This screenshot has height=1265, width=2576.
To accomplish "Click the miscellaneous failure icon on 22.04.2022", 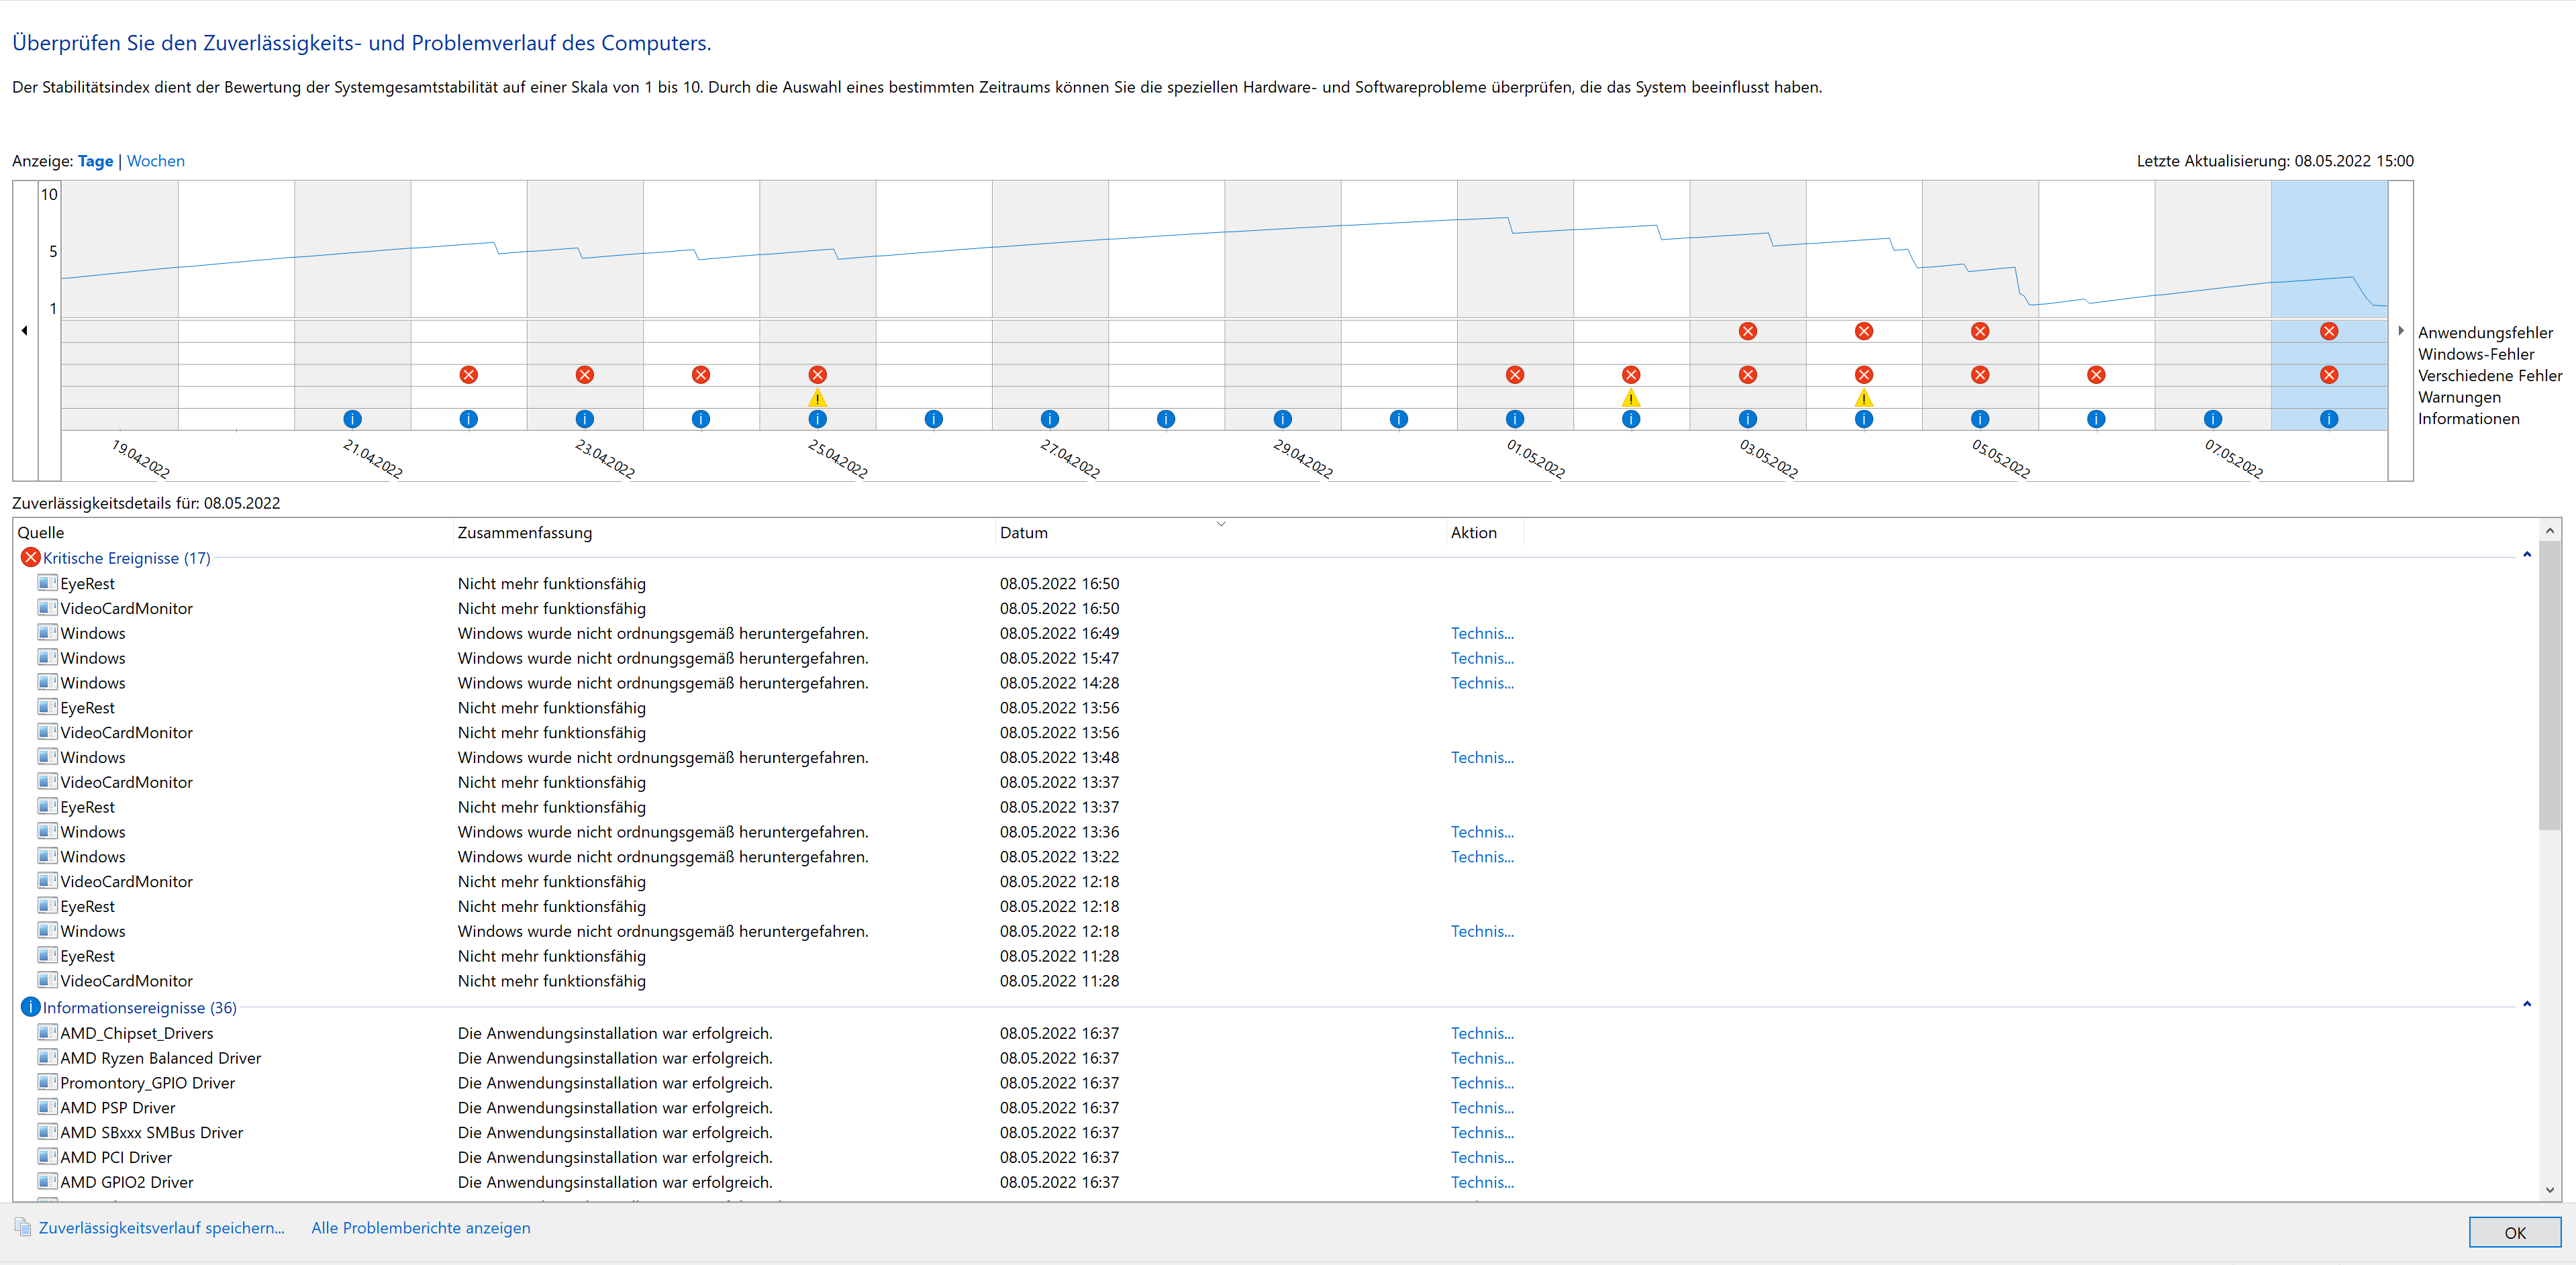I will pyautogui.click(x=469, y=375).
